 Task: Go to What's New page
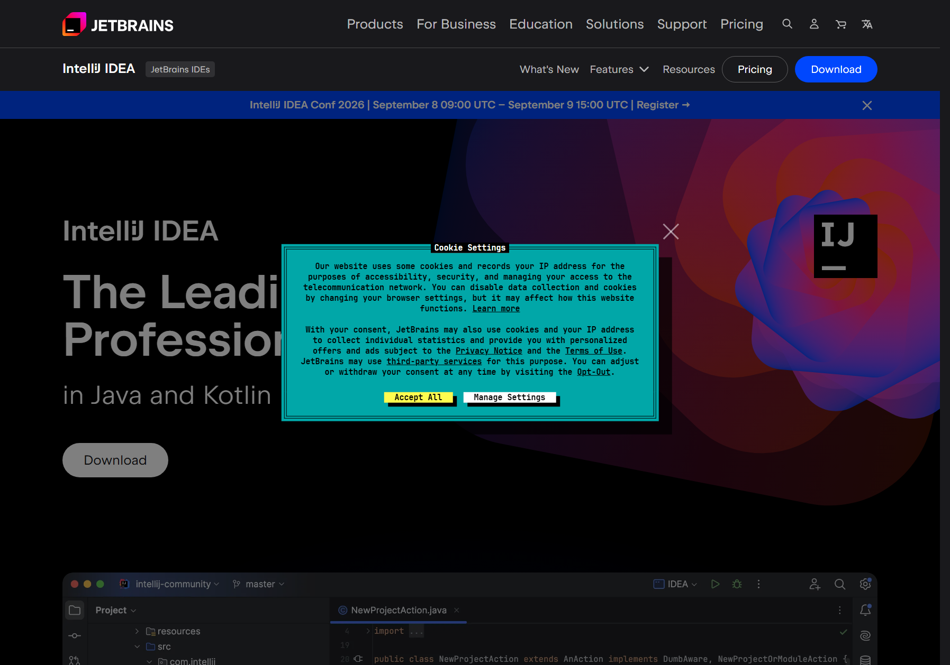tap(549, 69)
